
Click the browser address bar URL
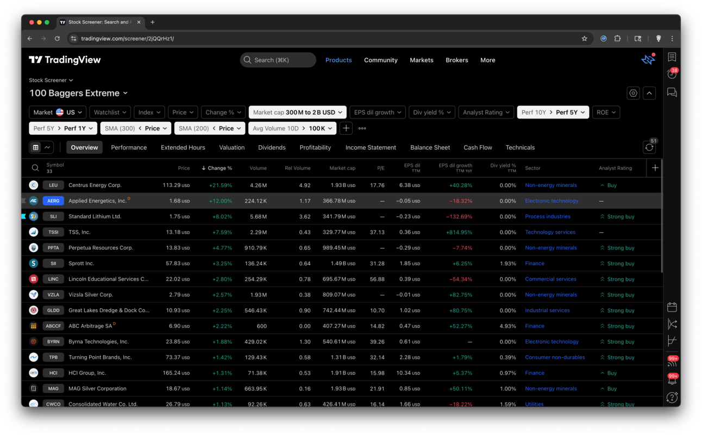128,39
